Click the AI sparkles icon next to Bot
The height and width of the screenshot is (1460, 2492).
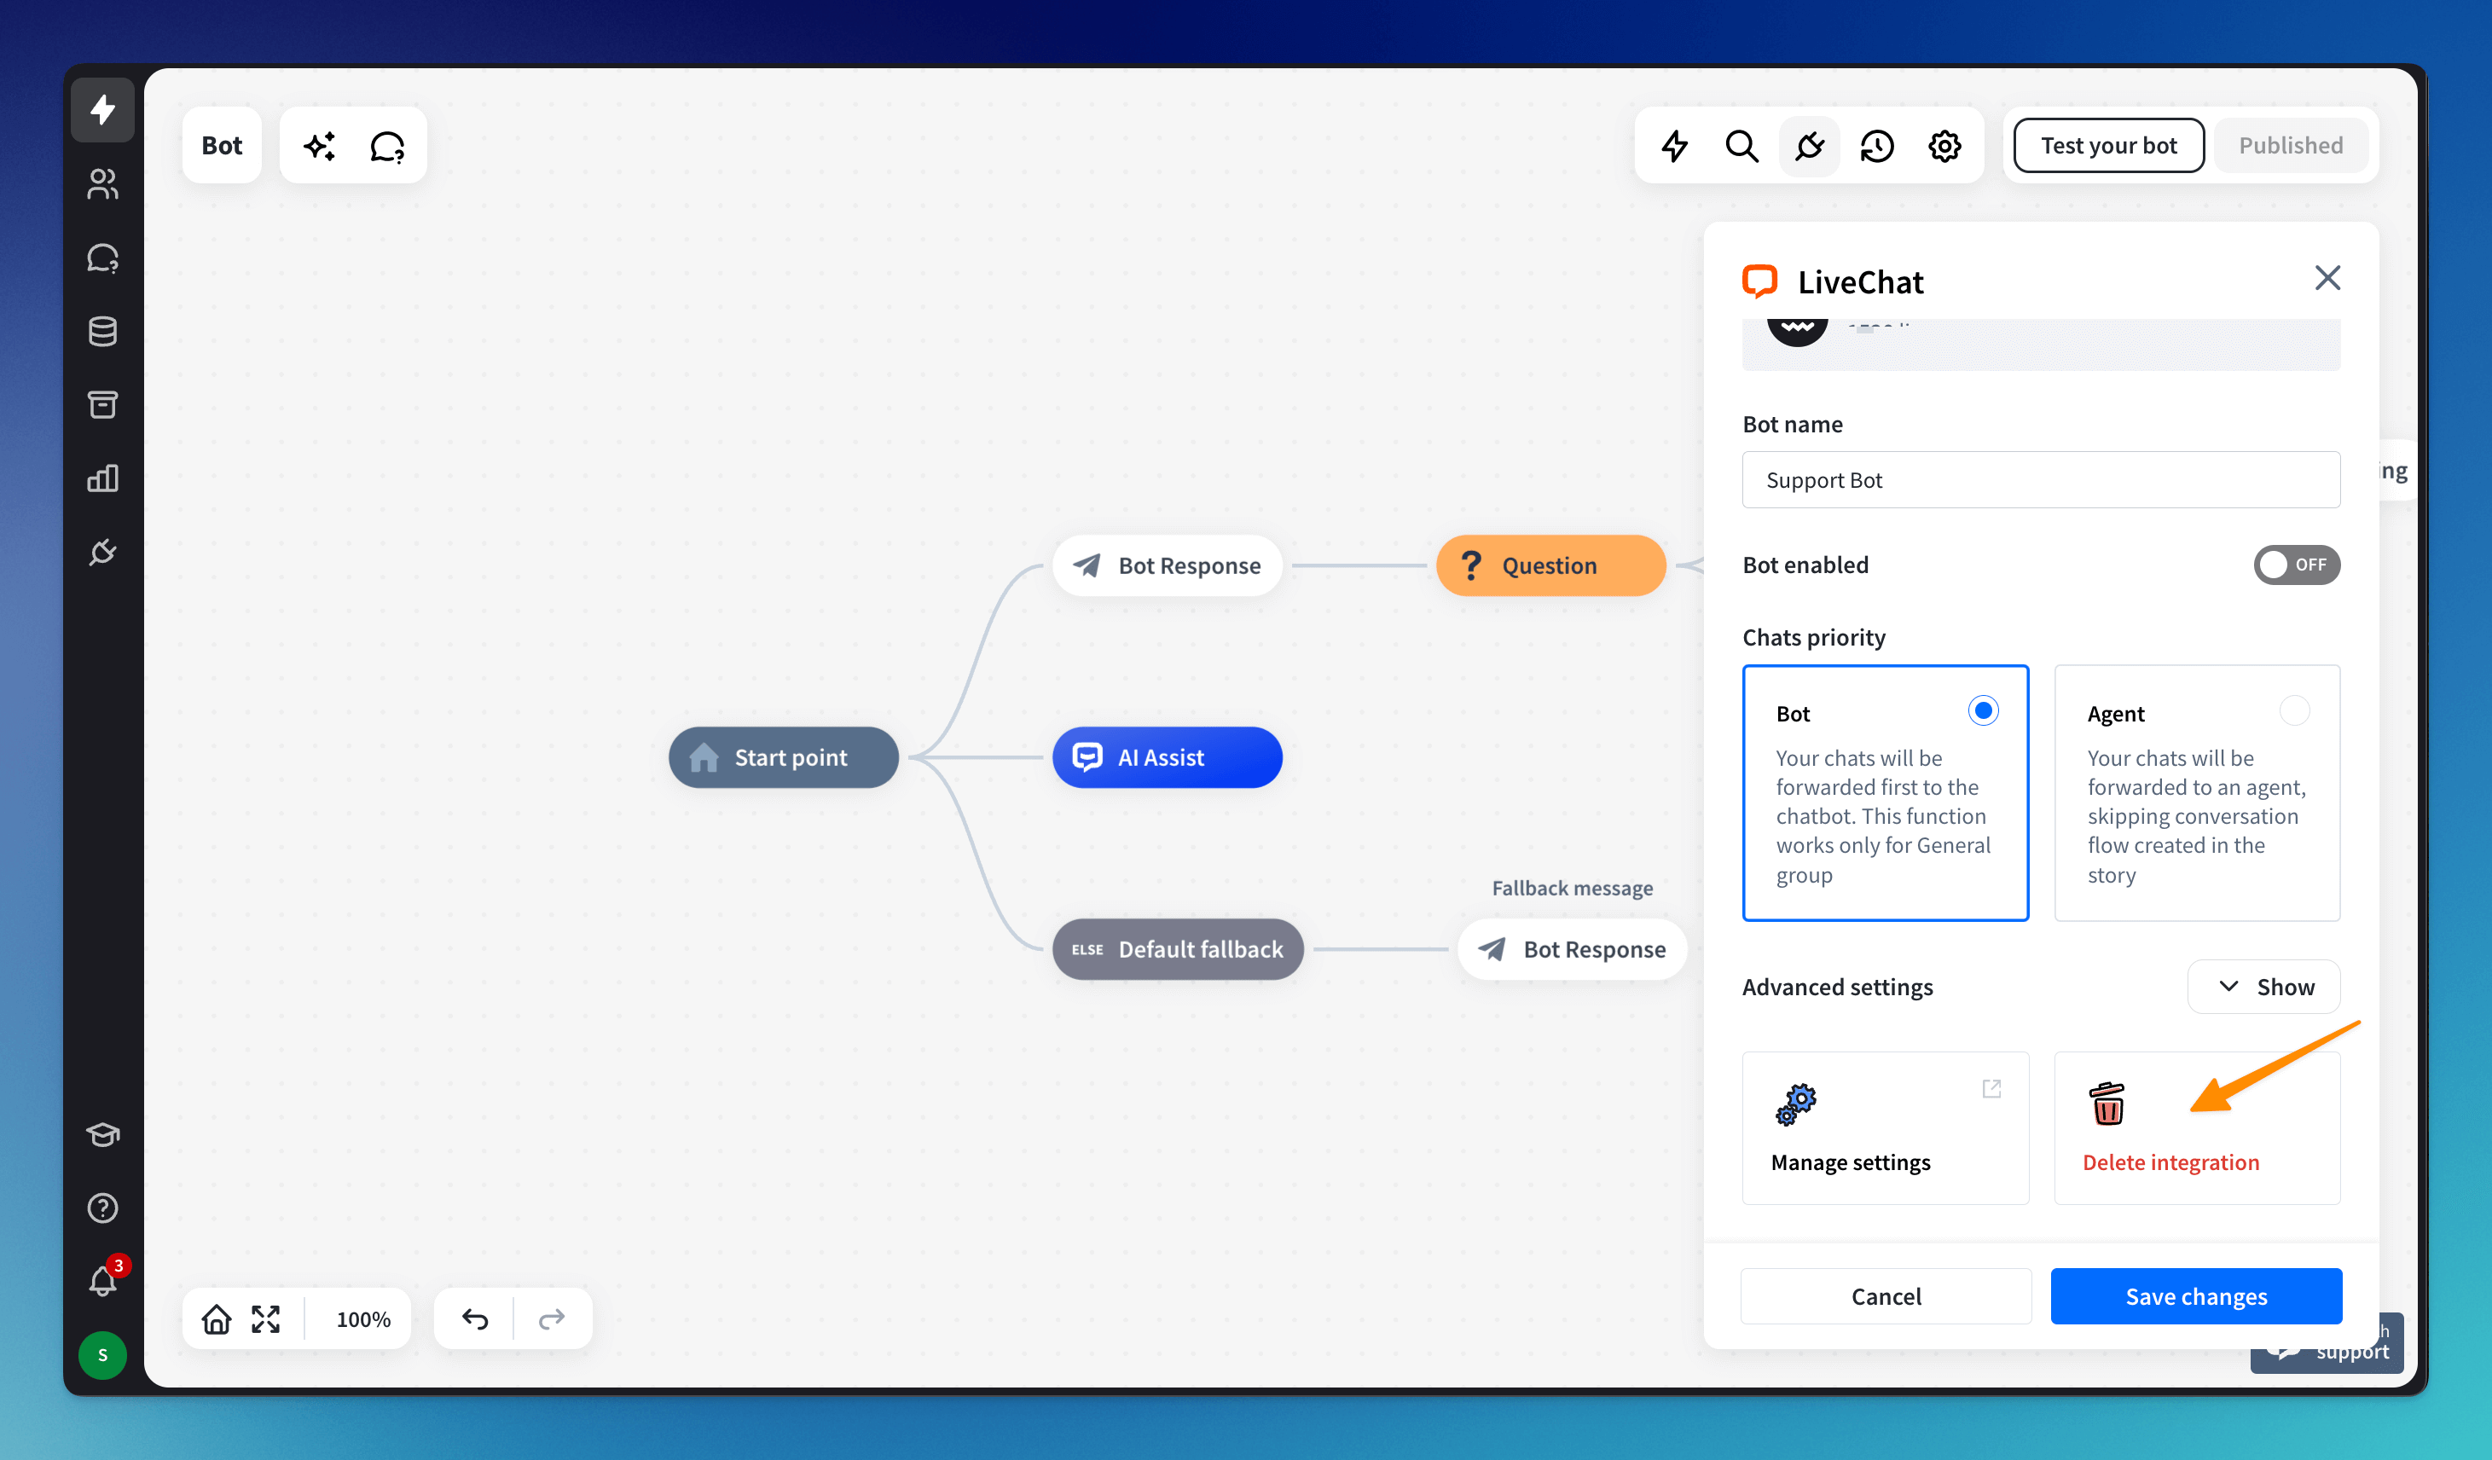[320, 147]
